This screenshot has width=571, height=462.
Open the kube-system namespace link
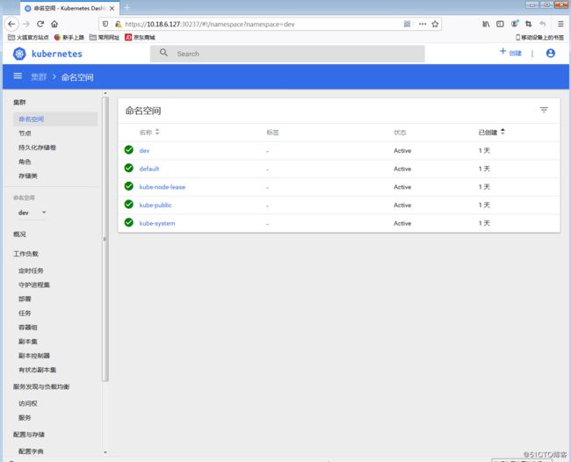(x=157, y=224)
